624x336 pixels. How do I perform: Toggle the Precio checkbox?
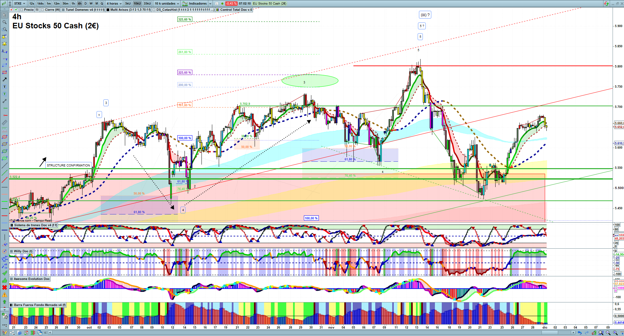21,10
